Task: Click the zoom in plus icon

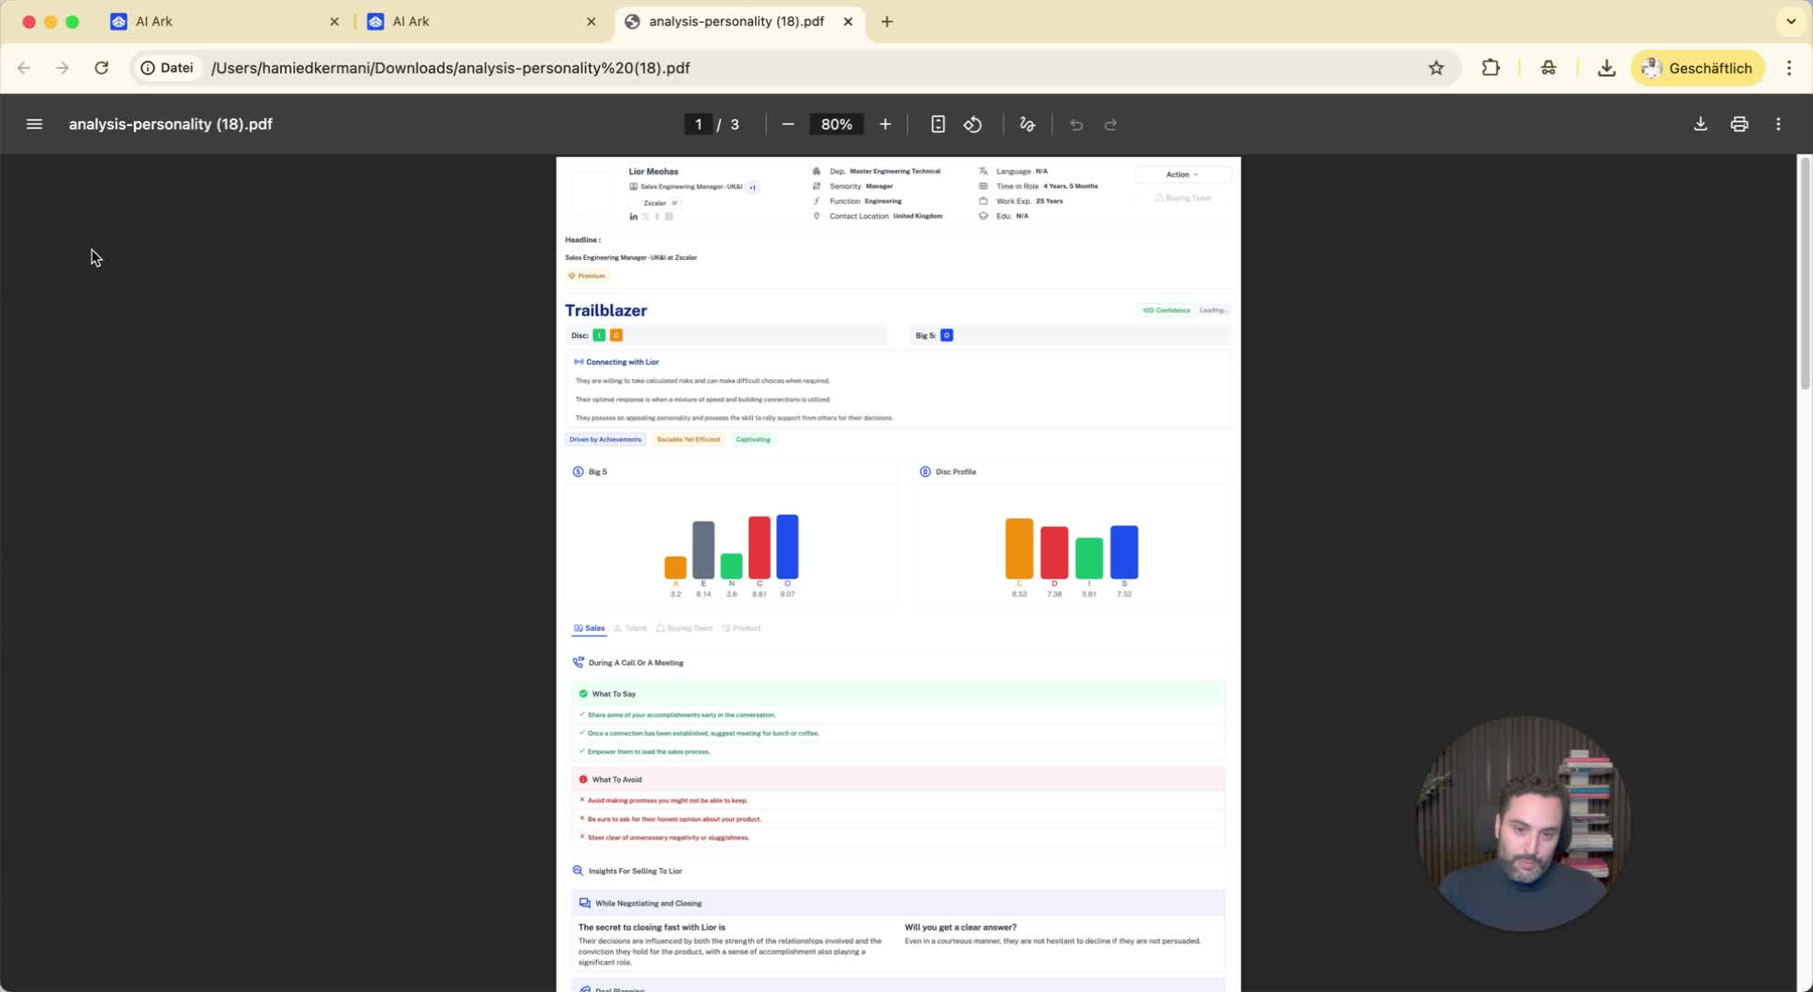Action: click(x=884, y=124)
